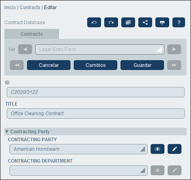The width and height of the screenshot is (191, 180).
Task: Click the TITLE field Office Cleaning Contract
Action: pos(95,114)
